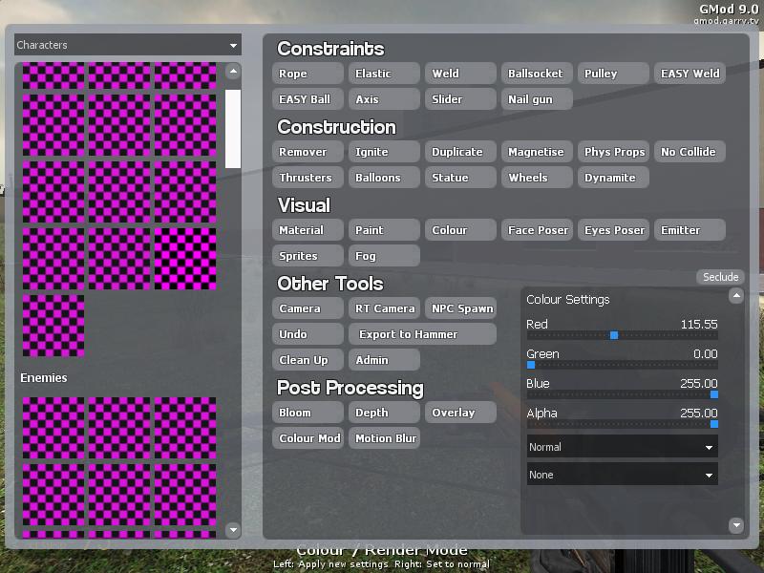Open the None render effect dropdown
Viewport: 764px width, 573px height.
pos(622,475)
